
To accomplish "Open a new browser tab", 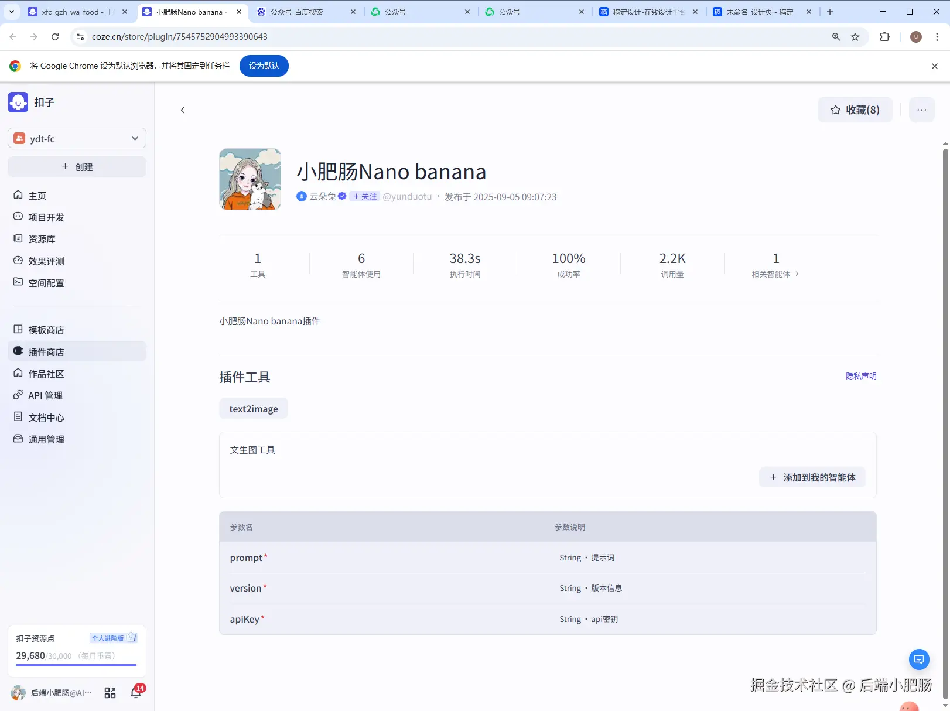I will point(830,12).
